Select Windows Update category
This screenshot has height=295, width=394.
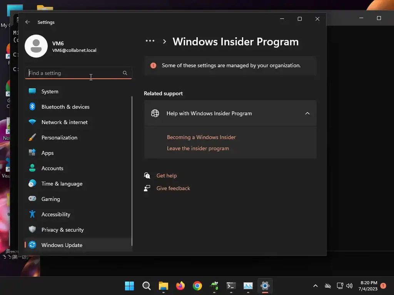(78, 245)
